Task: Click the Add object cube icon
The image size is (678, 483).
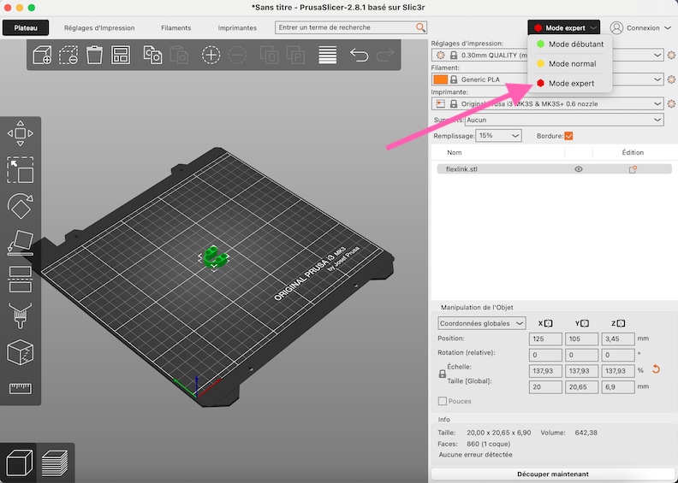Action: point(42,56)
